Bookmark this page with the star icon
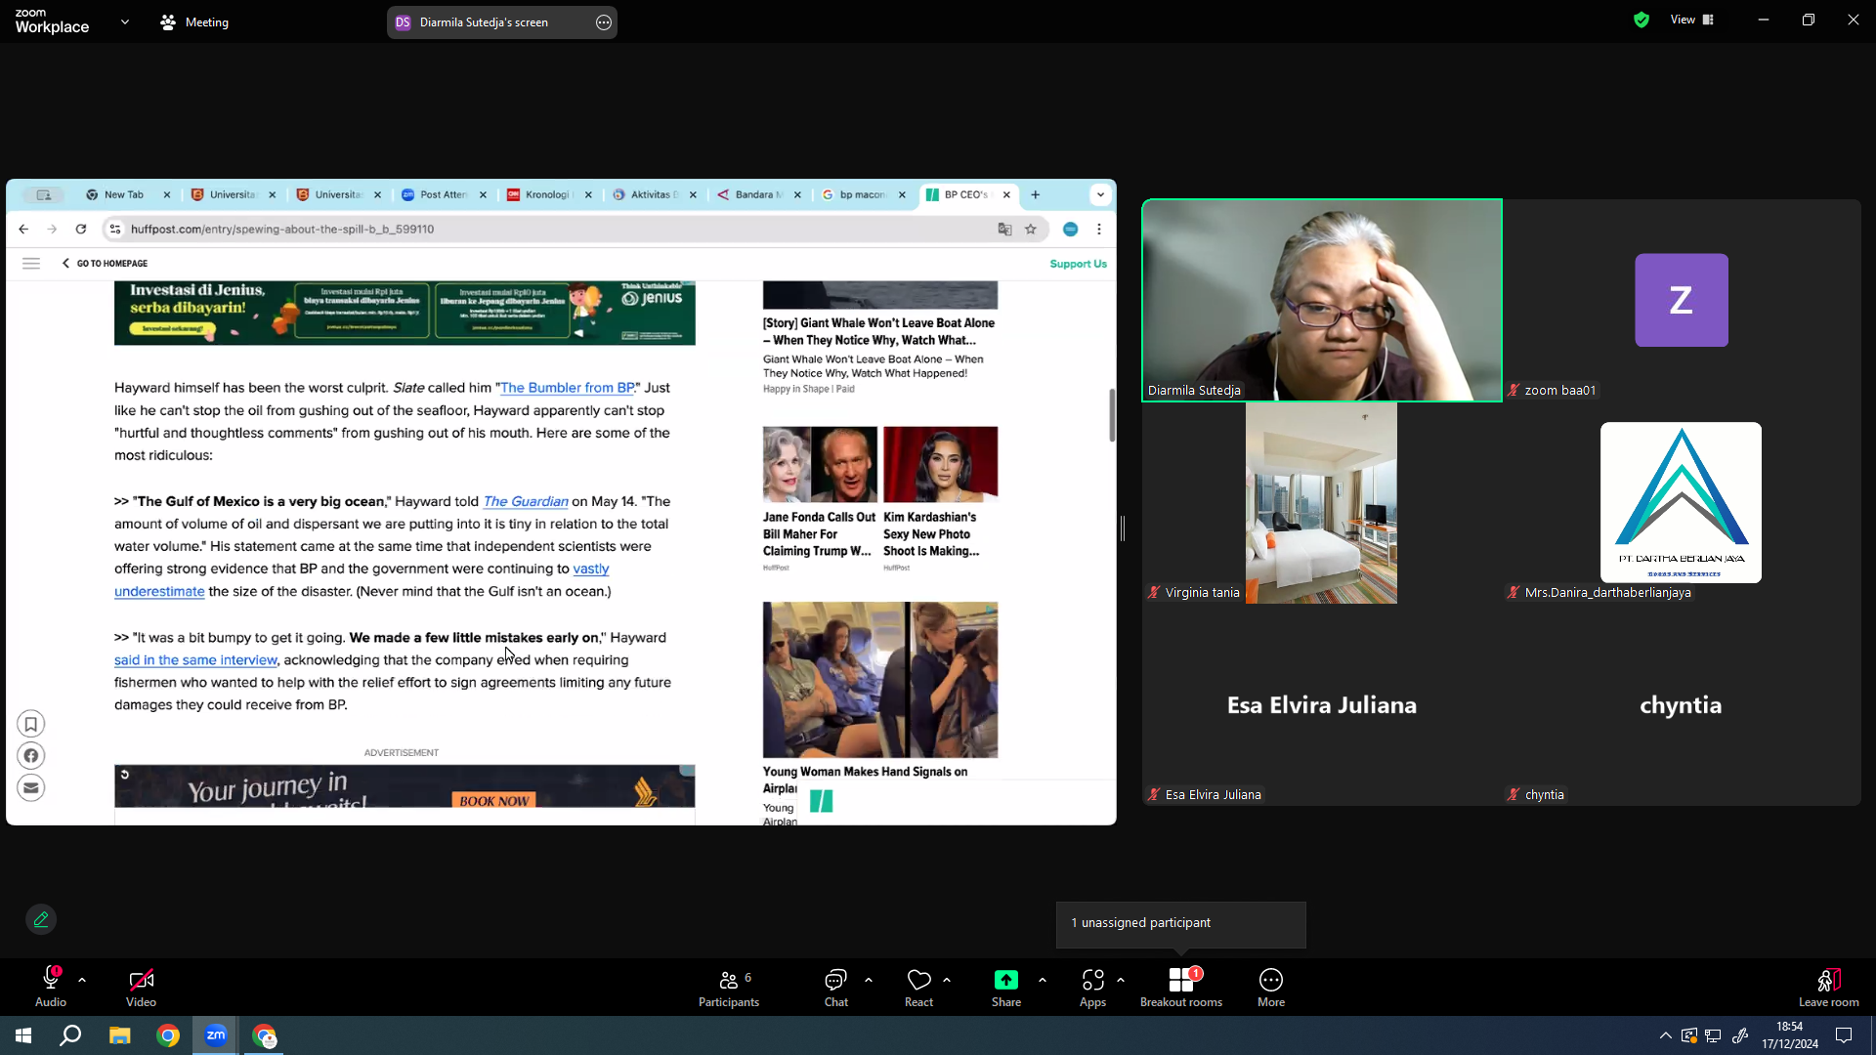This screenshot has height=1055, width=1876. (1031, 229)
